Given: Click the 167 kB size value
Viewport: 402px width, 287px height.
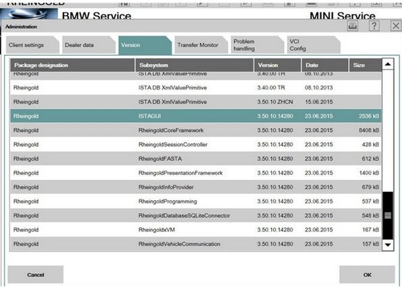Looking at the screenshot, I should click(x=370, y=230).
